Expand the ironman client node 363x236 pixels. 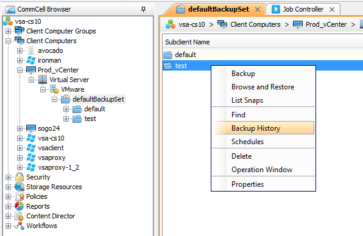(20, 60)
